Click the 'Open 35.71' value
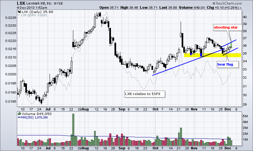The image size is (253, 151). tap(109, 7)
